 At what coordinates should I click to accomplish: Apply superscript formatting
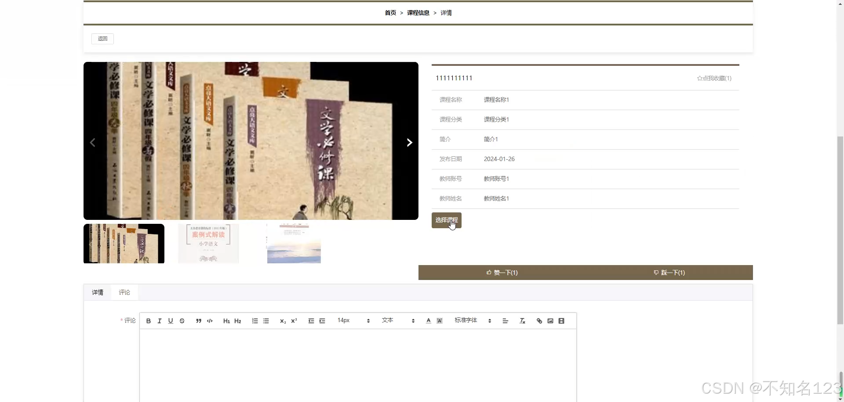294,321
